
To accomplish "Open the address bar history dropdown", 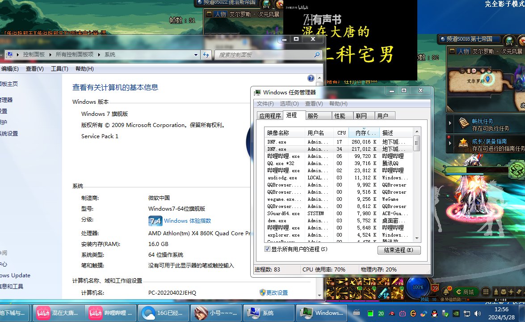I will click(196, 55).
